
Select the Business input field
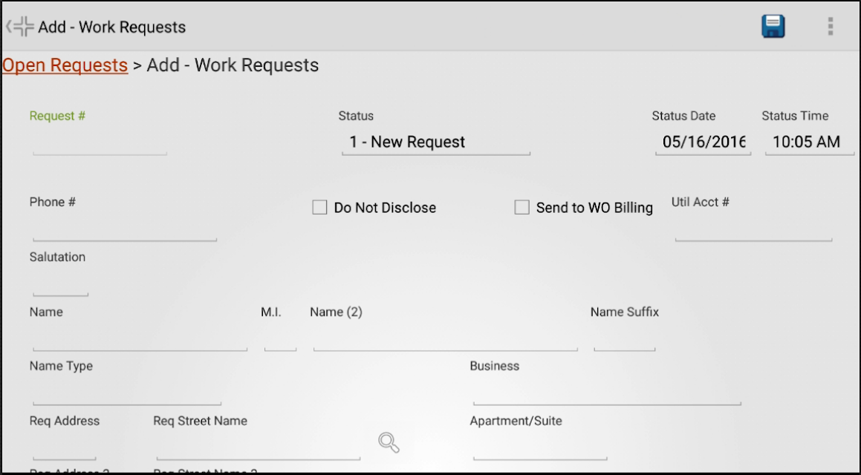607,393
